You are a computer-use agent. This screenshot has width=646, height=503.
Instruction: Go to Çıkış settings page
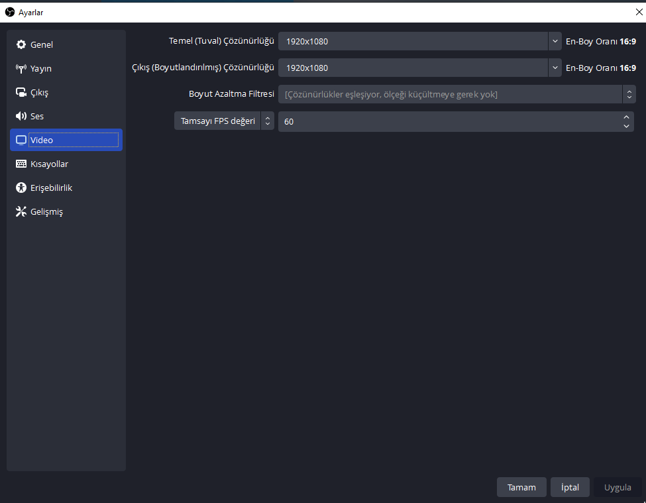[66, 92]
